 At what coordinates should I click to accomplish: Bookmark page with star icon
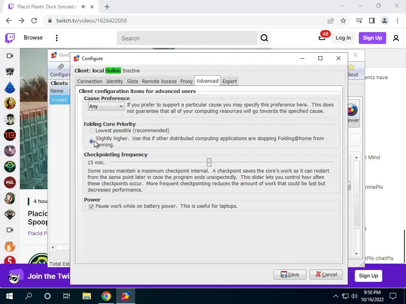[x=343, y=21]
